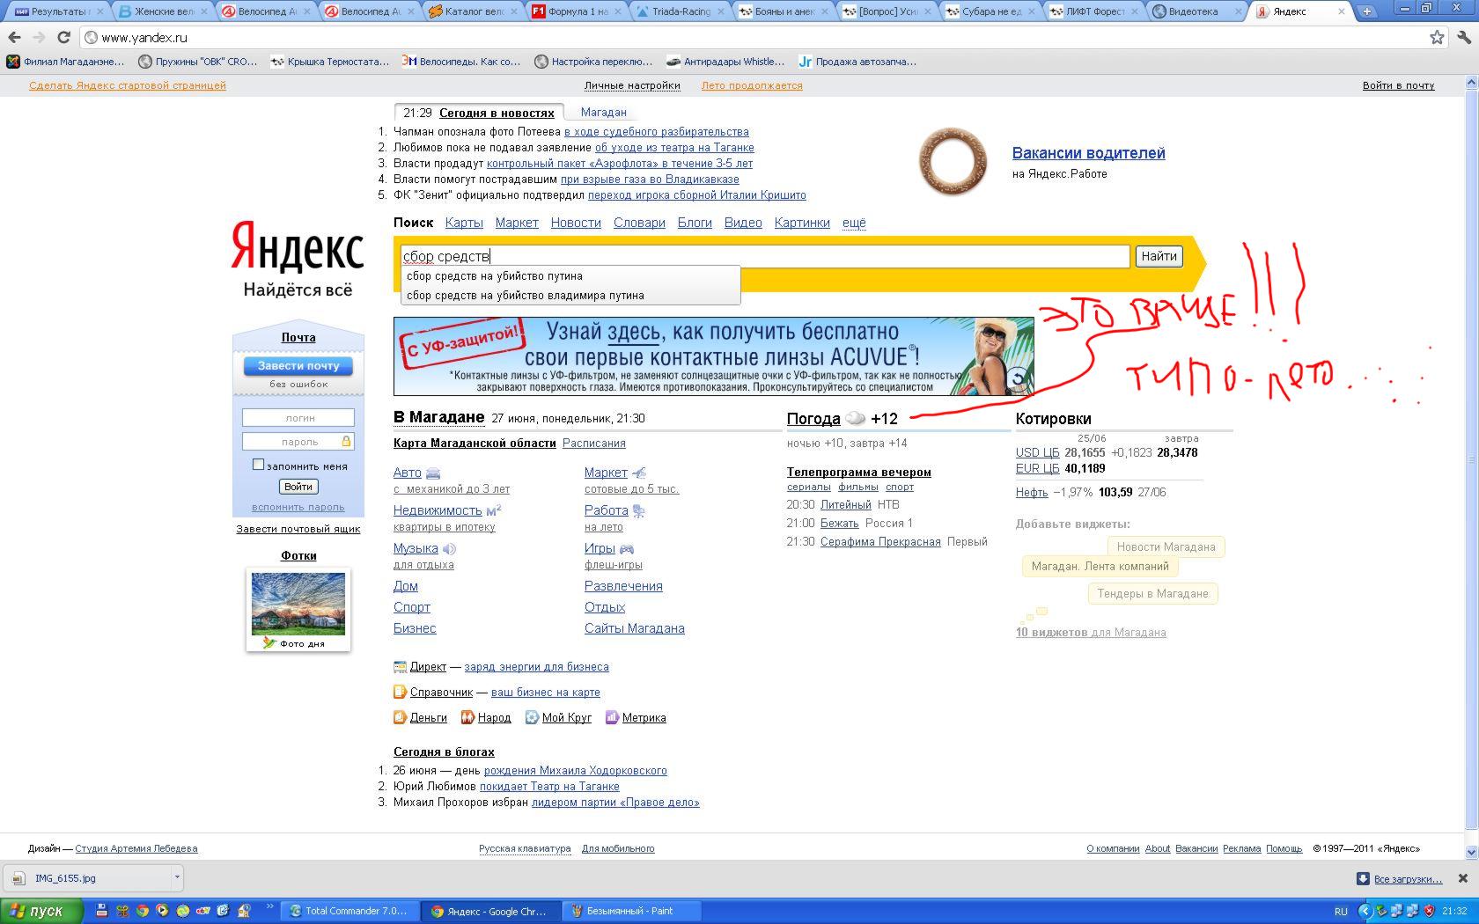The height and width of the screenshot is (924, 1479).
Task: Bookmark the page with the star icon
Action: pos(1437,38)
